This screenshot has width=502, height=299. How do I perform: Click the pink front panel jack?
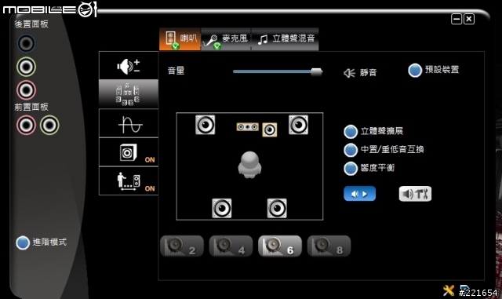click(x=26, y=125)
